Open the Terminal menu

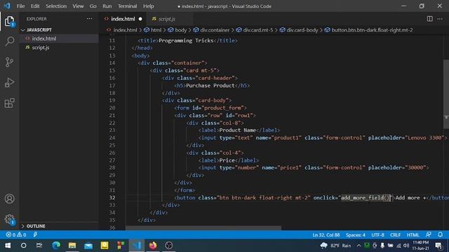click(128, 6)
